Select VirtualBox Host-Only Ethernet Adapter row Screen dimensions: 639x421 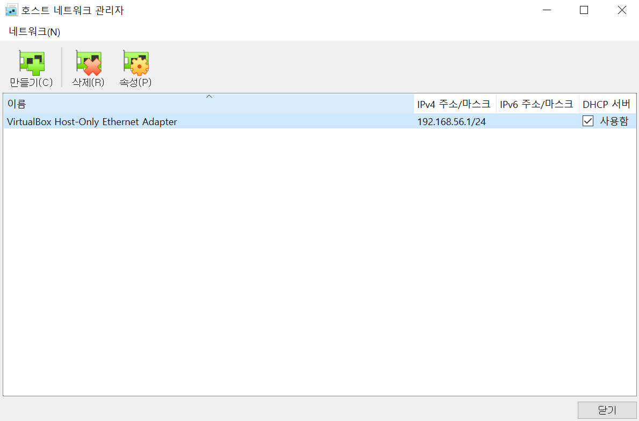pyautogui.click(x=319, y=121)
